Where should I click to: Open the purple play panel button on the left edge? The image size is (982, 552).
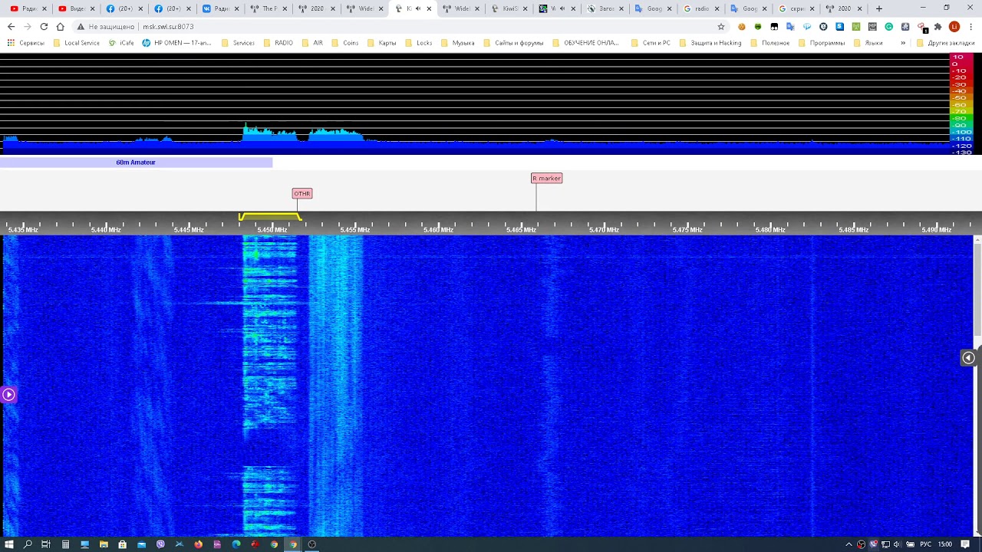point(8,395)
